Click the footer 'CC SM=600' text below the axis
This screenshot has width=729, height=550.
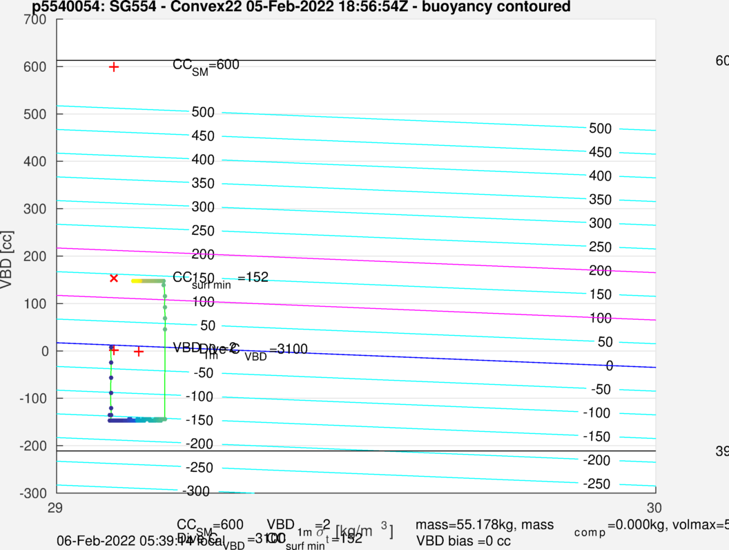click(x=210, y=527)
